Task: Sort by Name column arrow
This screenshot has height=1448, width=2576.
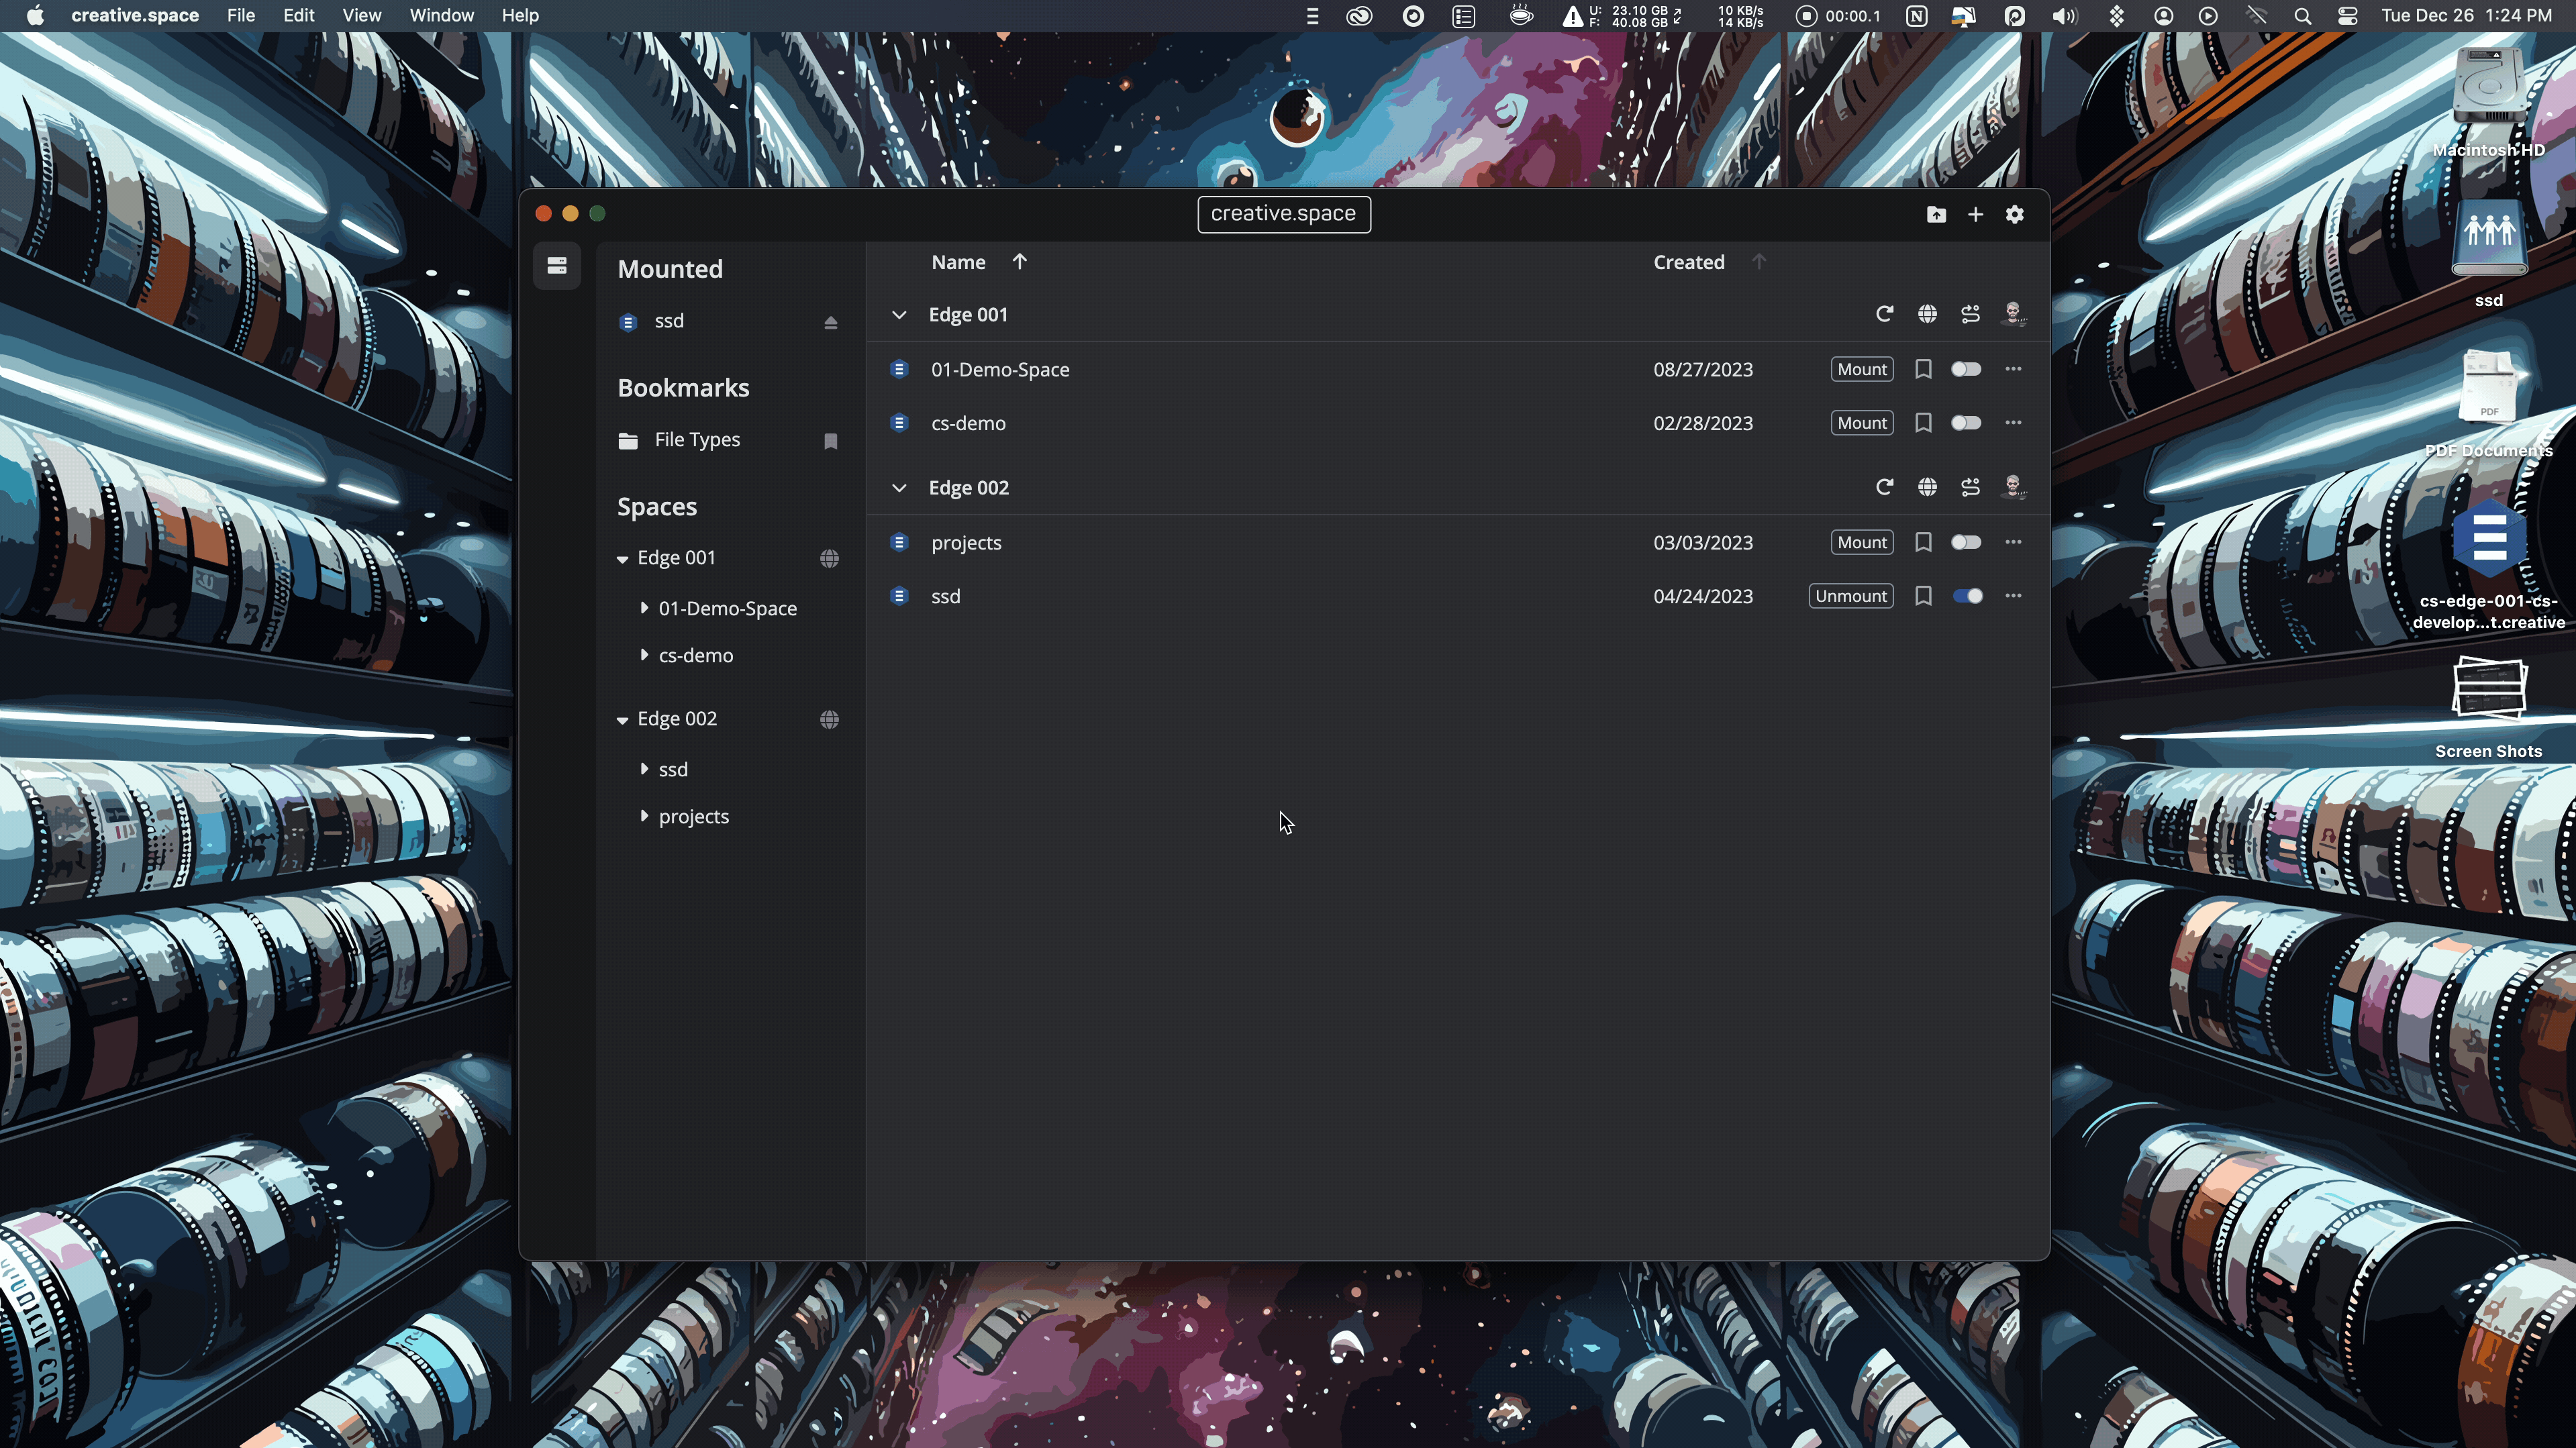Action: pyautogui.click(x=1019, y=262)
